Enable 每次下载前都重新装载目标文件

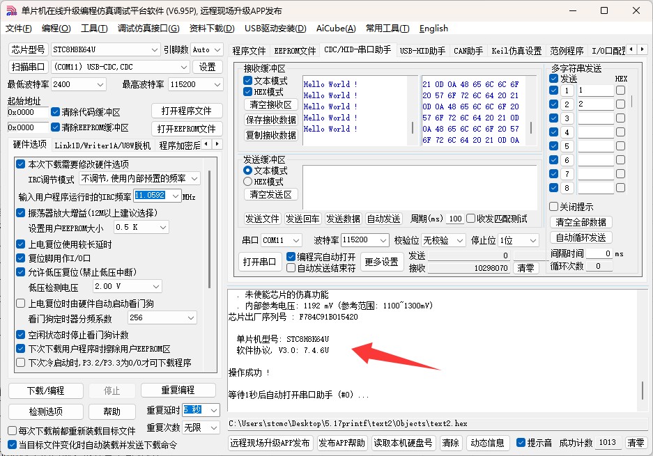tap(13, 431)
